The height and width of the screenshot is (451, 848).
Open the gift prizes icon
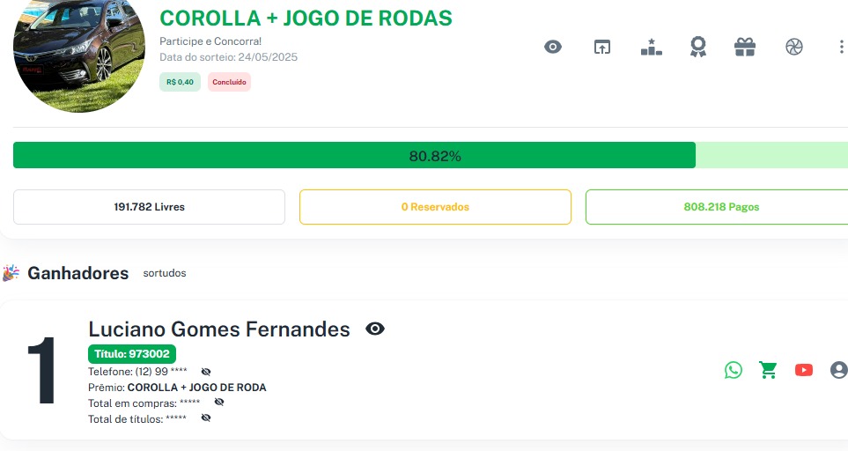tap(745, 48)
